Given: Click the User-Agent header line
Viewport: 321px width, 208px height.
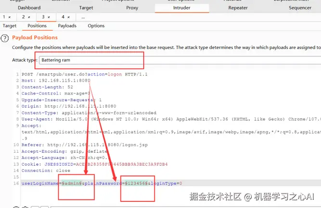Looking at the screenshot, I should coord(171,119).
